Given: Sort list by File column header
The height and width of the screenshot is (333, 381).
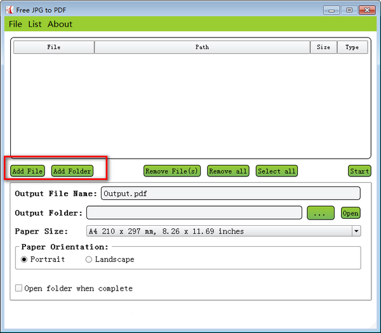Looking at the screenshot, I should [x=54, y=47].
